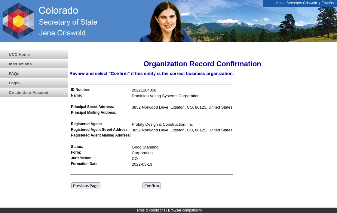Open Create User Account page
The width and height of the screenshot is (337, 213).
34,92
